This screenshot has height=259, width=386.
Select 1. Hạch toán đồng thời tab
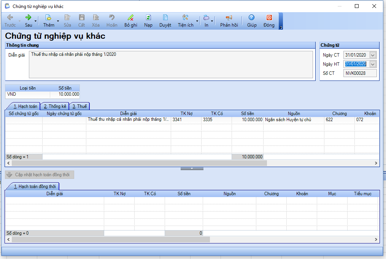point(35,186)
